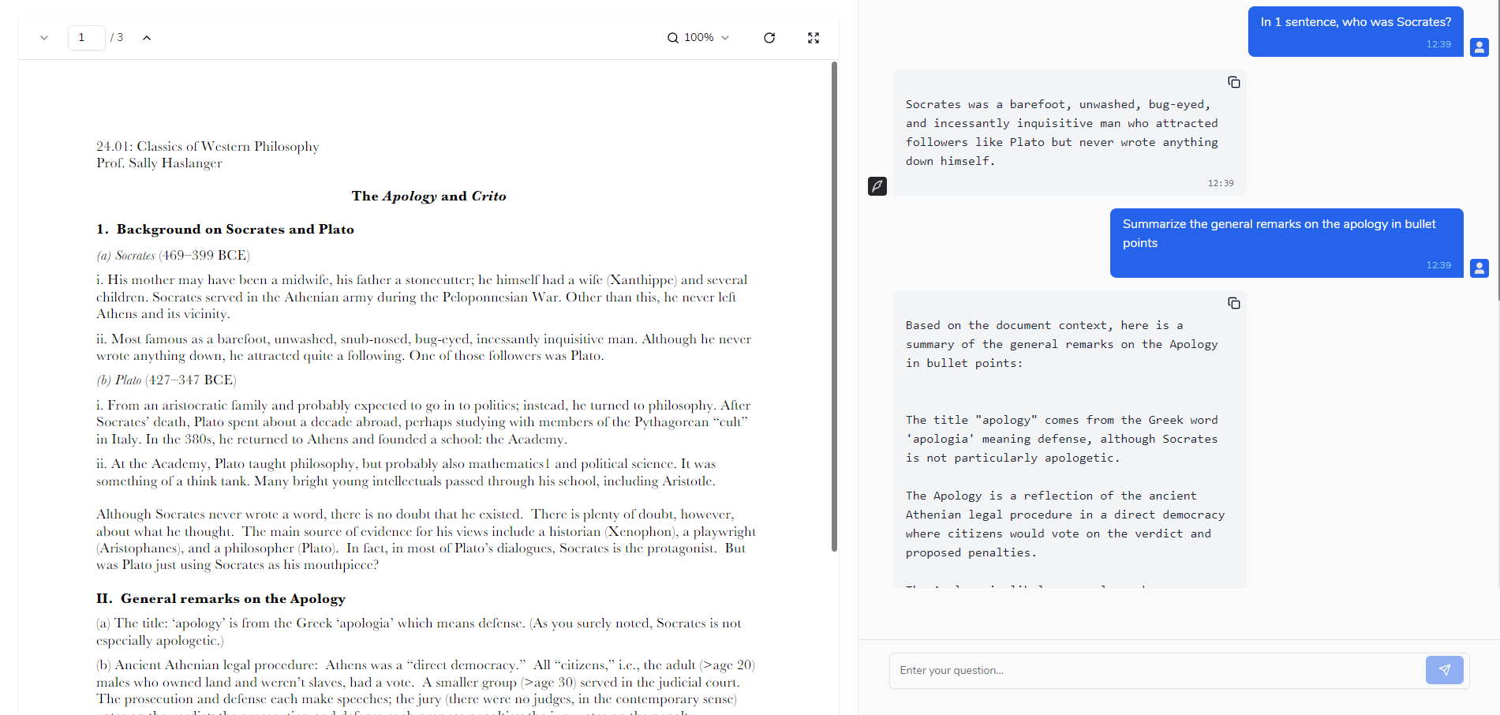Screen dimensions: 1500x715
Task: Click the assistant feather avatar icon
Action: point(877,186)
